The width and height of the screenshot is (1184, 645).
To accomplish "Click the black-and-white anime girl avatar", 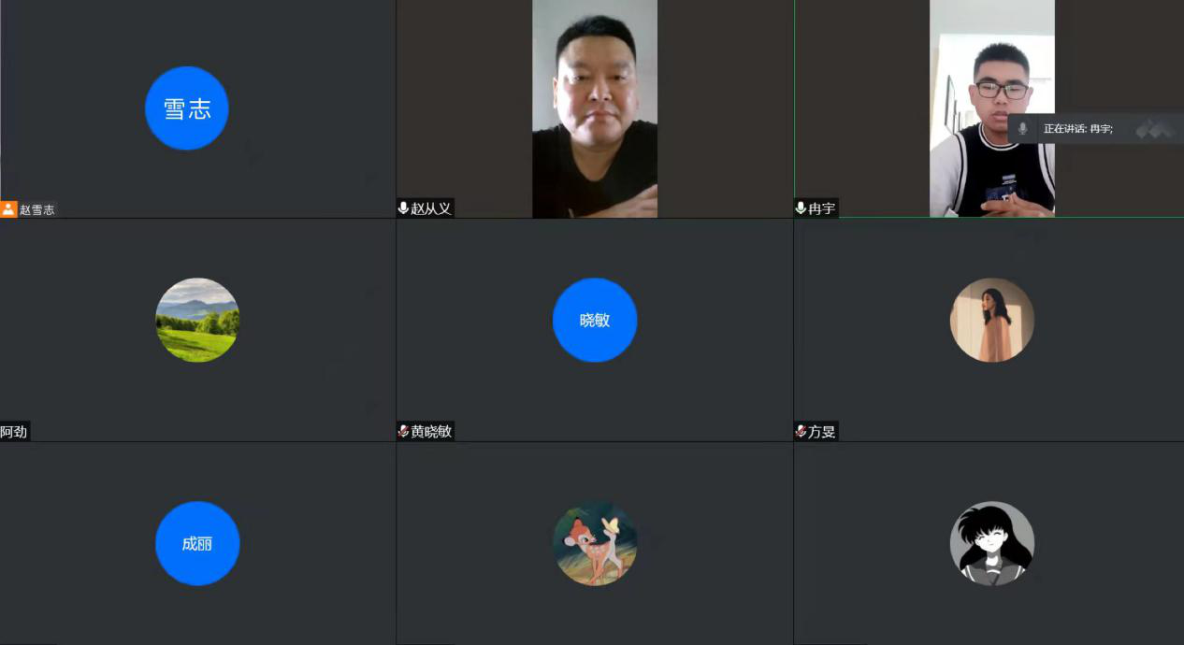I will [992, 543].
